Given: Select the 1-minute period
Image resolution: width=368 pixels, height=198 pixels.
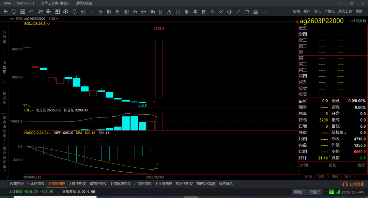Looking at the screenshot, I should coord(92,12).
